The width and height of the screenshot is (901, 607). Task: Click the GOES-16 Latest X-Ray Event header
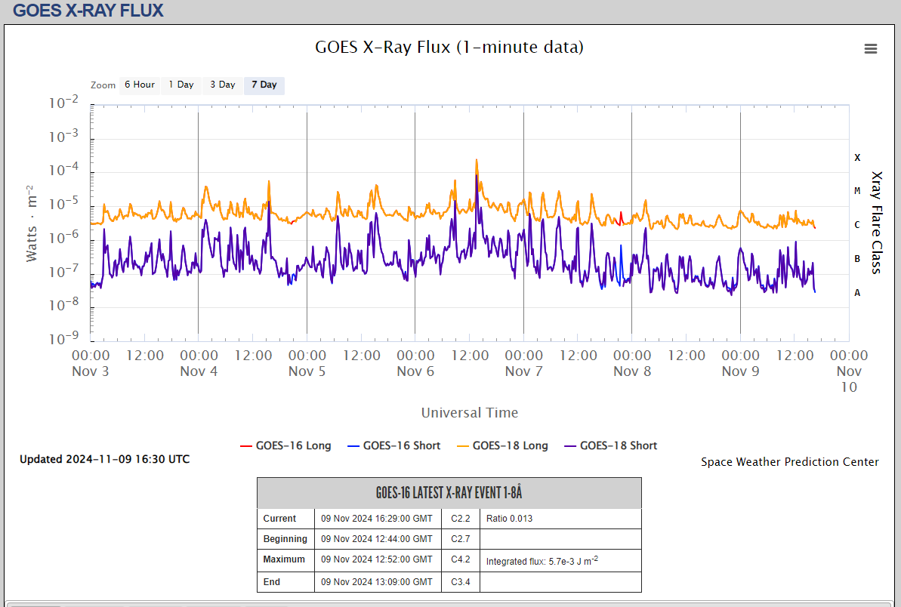[x=449, y=493]
